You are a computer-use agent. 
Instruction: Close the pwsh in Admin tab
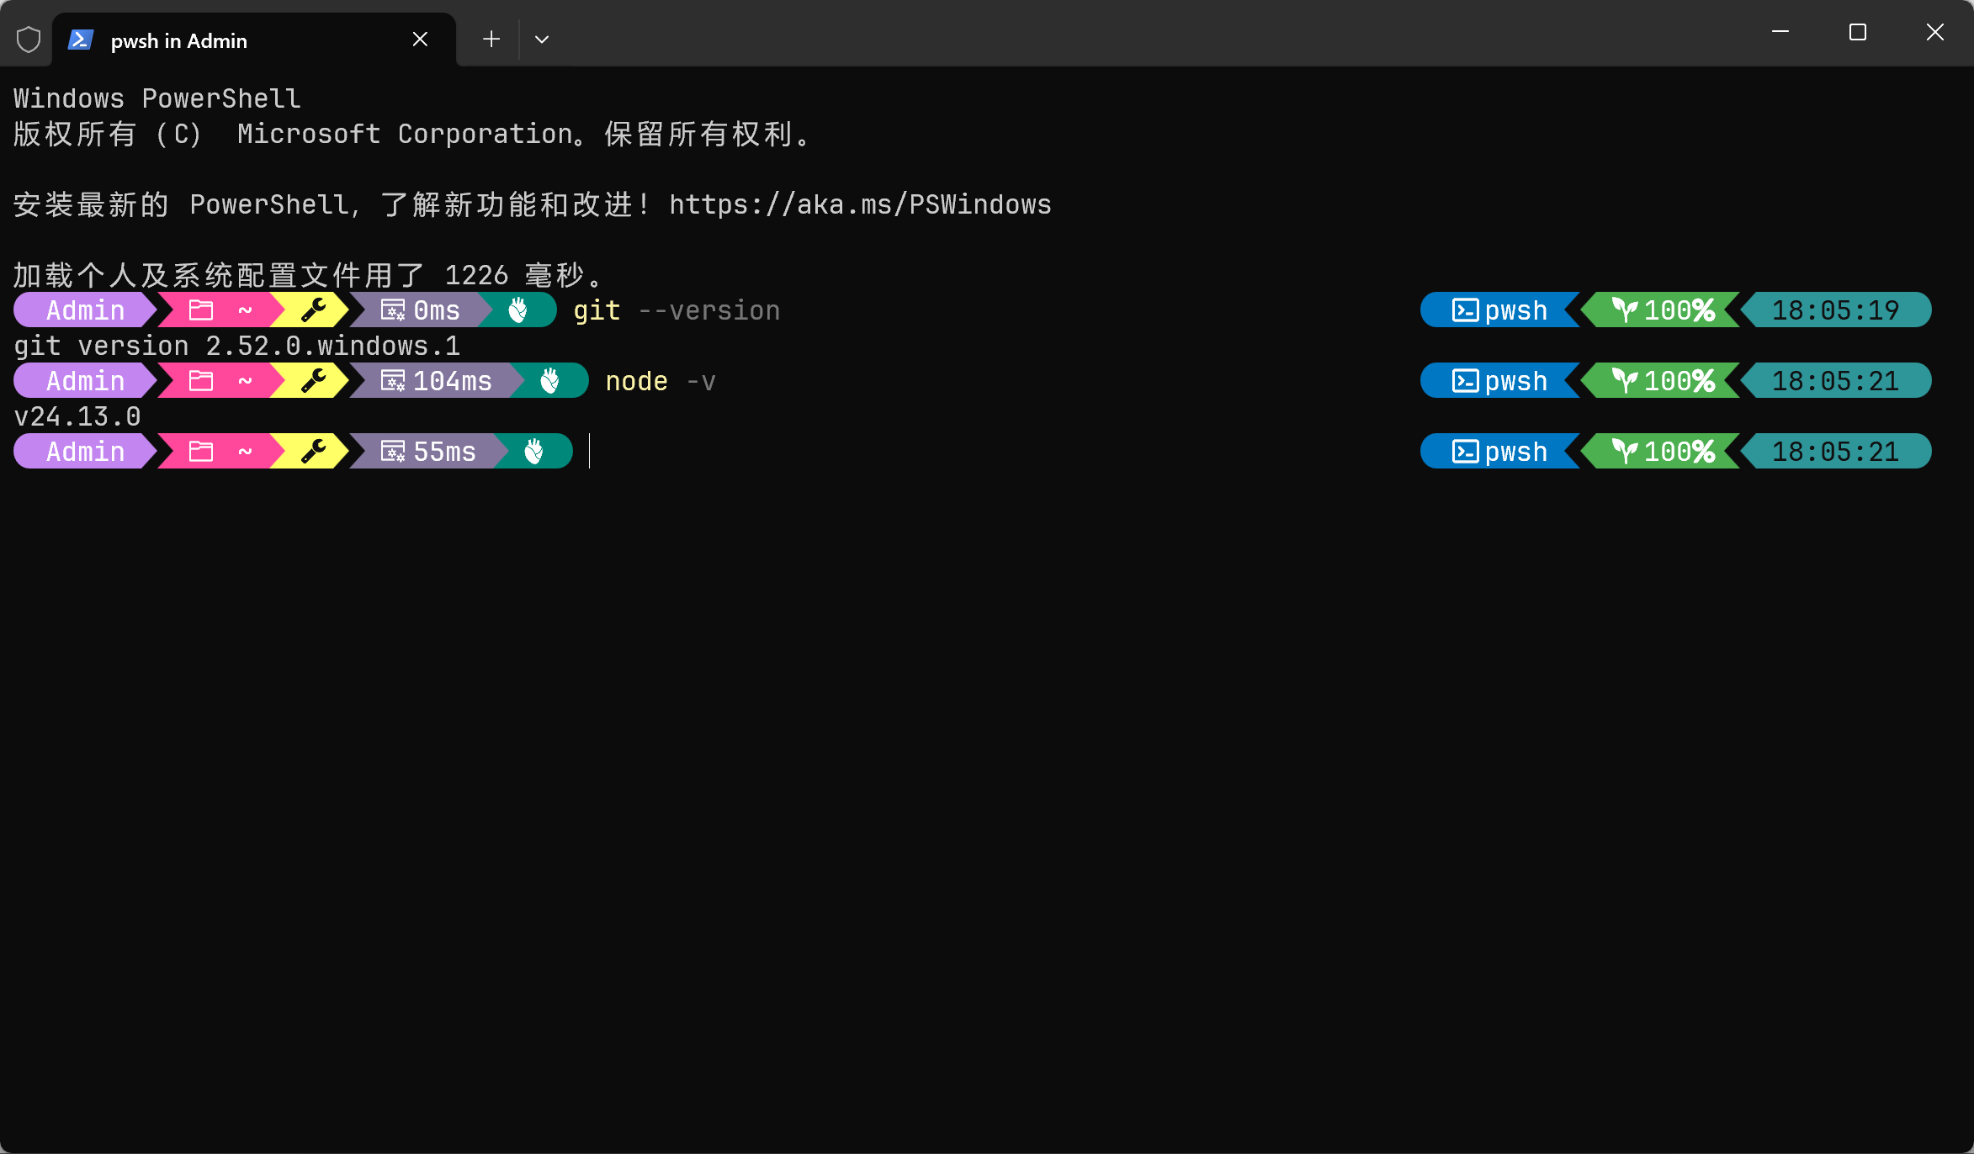pyautogui.click(x=420, y=40)
